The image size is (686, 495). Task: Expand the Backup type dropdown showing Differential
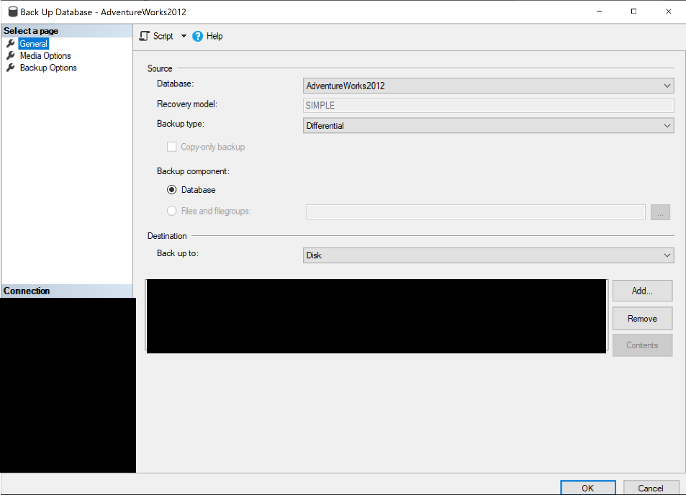(488, 125)
